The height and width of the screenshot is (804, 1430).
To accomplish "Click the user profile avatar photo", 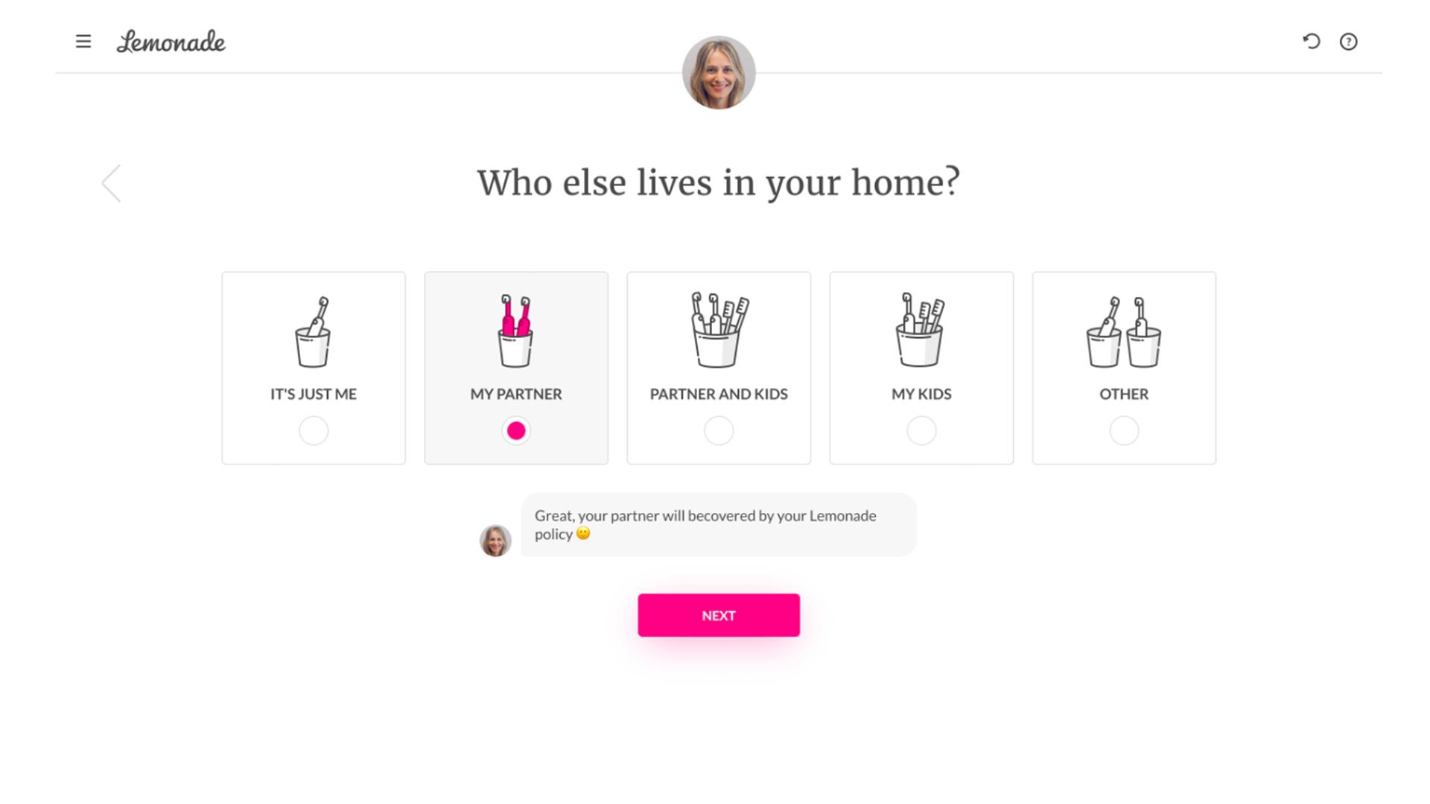I will pos(717,72).
